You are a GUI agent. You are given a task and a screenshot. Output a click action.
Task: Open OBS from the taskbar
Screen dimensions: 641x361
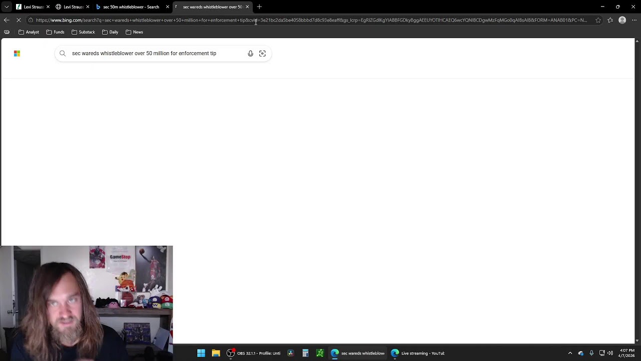pos(254,353)
